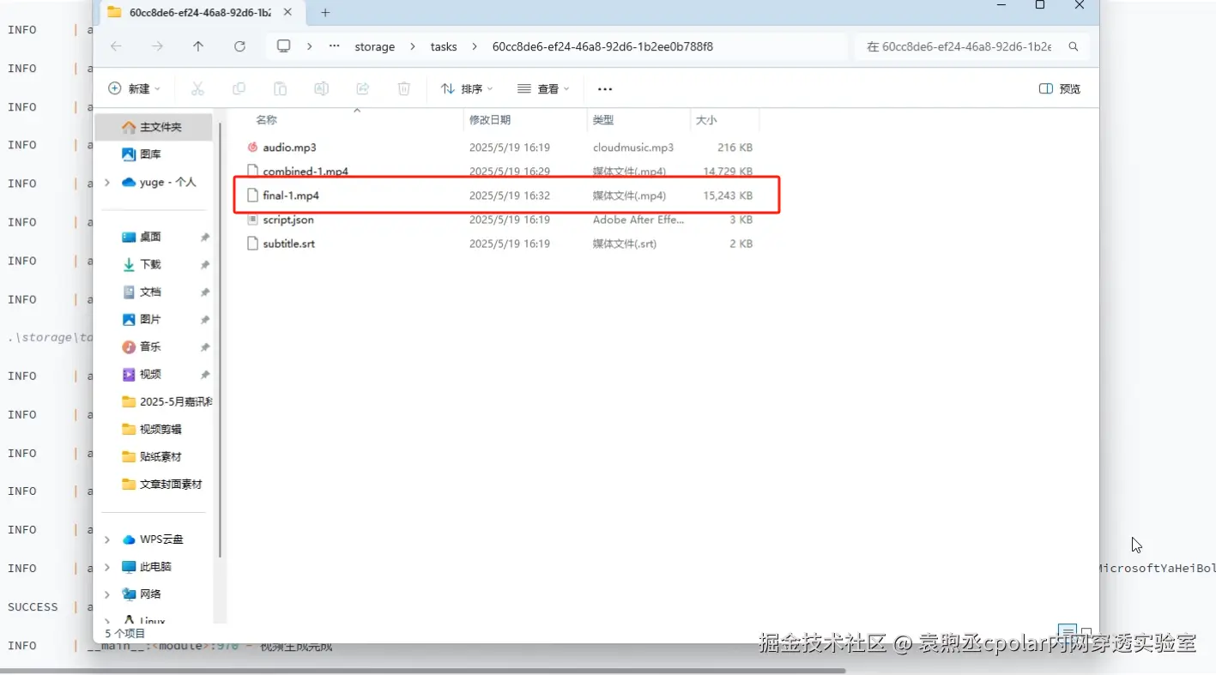Click the Share icon in toolbar
The height and width of the screenshot is (675, 1216).
(362, 88)
